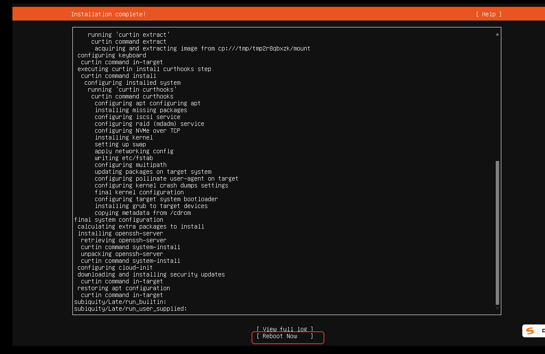
Task: Click "updating packages on target system" line
Action: [x=153, y=172]
